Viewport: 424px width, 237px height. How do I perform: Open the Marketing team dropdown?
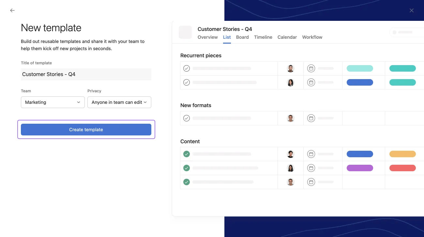pyautogui.click(x=53, y=102)
